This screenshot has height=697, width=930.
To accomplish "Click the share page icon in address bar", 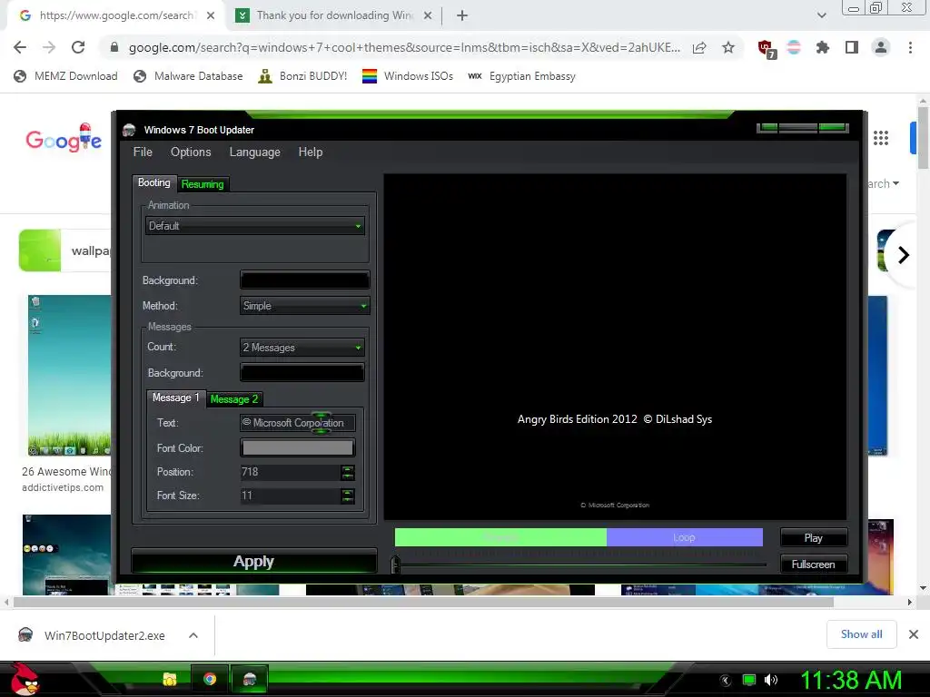I will 699,47.
